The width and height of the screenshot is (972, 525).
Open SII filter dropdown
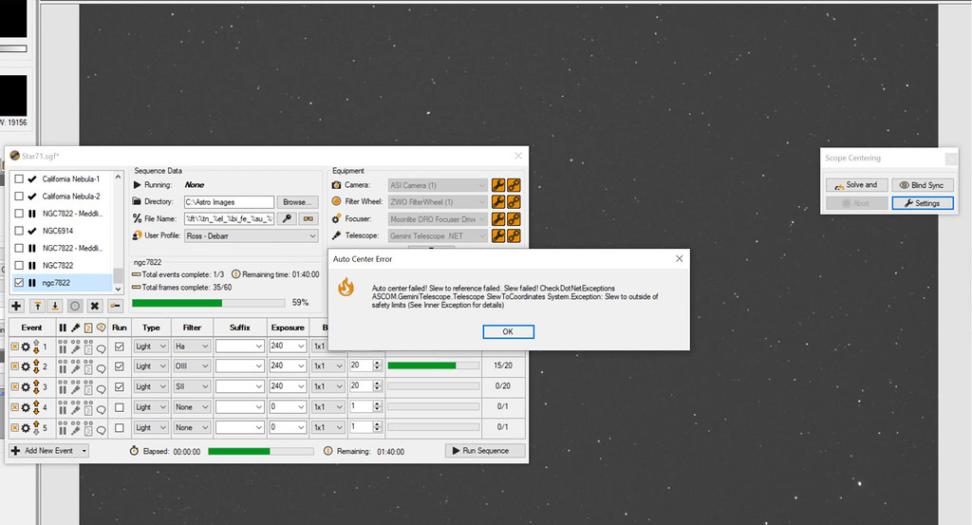(x=192, y=386)
